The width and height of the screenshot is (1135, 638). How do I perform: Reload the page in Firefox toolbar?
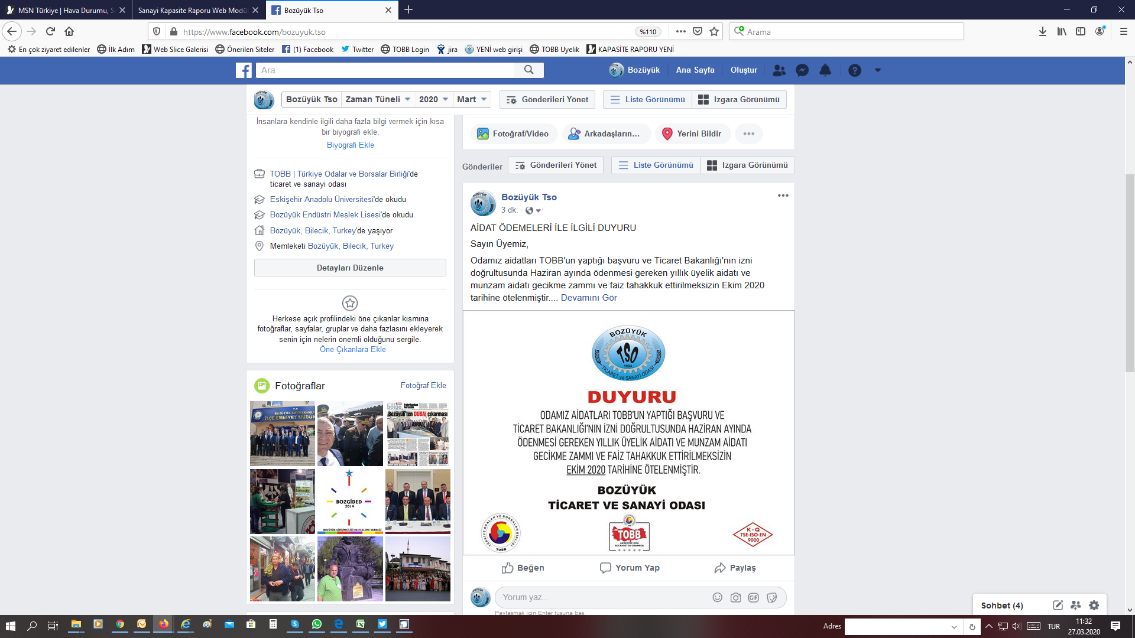click(x=50, y=31)
